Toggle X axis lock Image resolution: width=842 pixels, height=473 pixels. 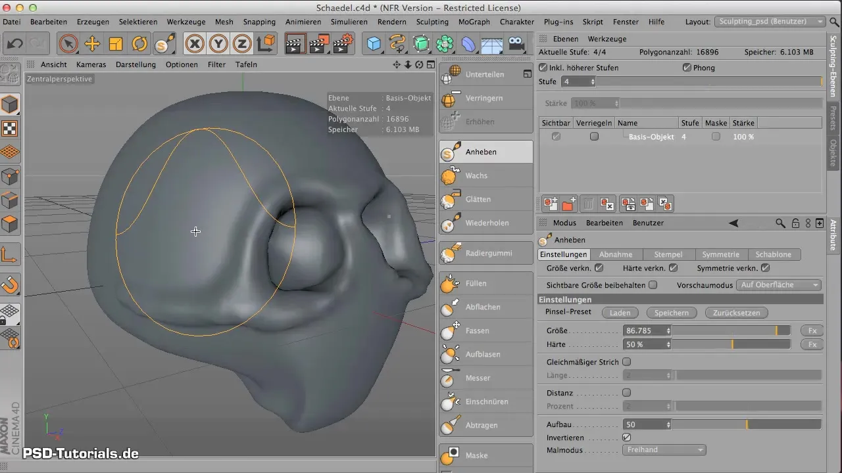point(195,44)
